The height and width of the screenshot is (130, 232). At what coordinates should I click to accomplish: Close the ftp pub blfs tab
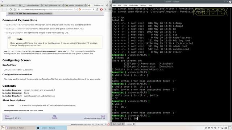pos(63,5)
